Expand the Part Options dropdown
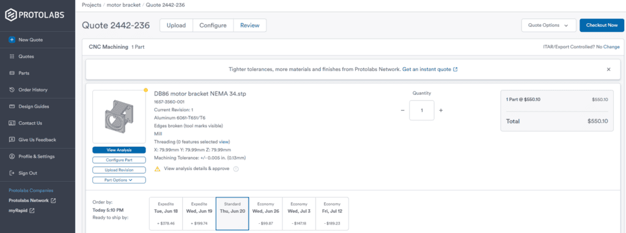Screen dimensions: 626x233 click(x=119, y=180)
